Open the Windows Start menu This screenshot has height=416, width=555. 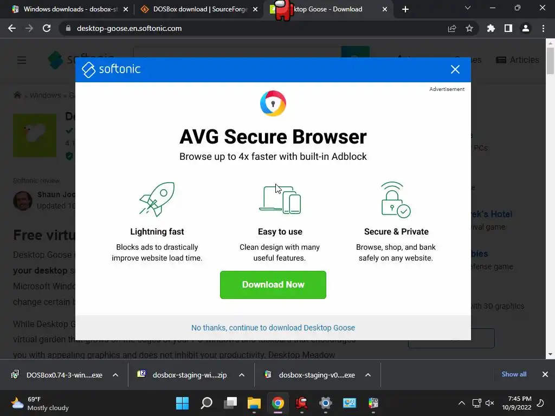[182, 403]
